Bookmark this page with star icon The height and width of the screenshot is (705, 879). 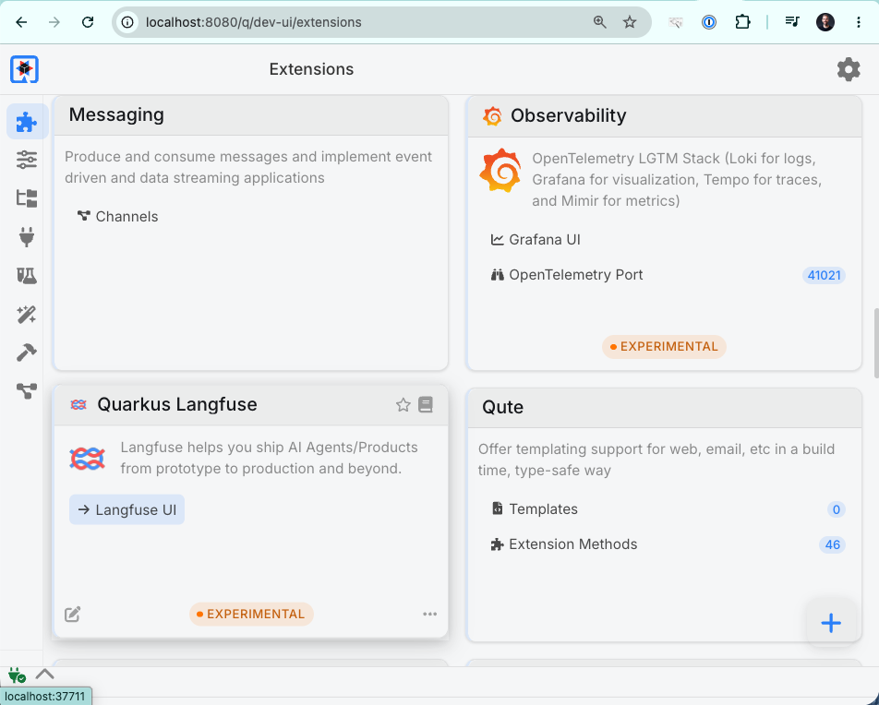coord(630,22)
